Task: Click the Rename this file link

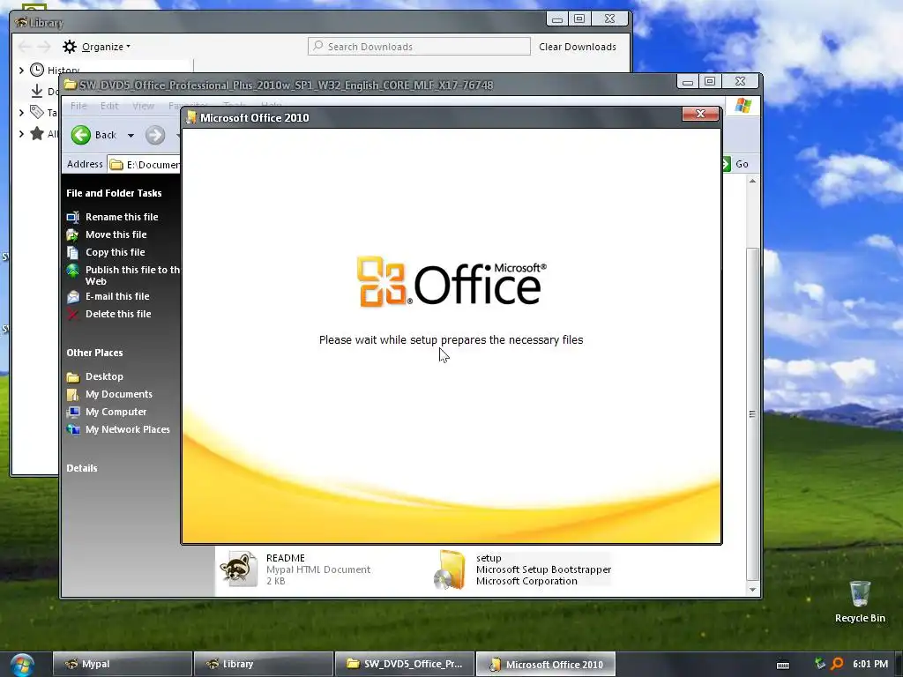Action: coord(122,217)
